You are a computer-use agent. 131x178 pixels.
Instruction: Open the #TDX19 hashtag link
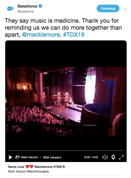(74, 35)
